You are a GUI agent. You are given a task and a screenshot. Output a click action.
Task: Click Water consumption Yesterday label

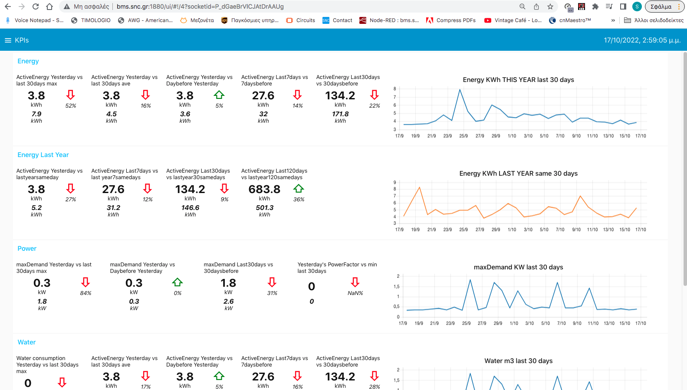(47, 364)
